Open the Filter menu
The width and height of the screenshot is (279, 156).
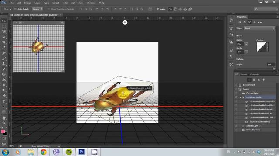pos(65,3)
